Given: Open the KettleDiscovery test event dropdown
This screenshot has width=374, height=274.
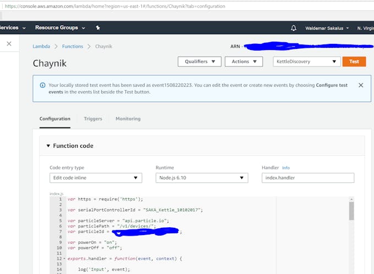Looking at the screenshot, I should click(x=306, y=61).
